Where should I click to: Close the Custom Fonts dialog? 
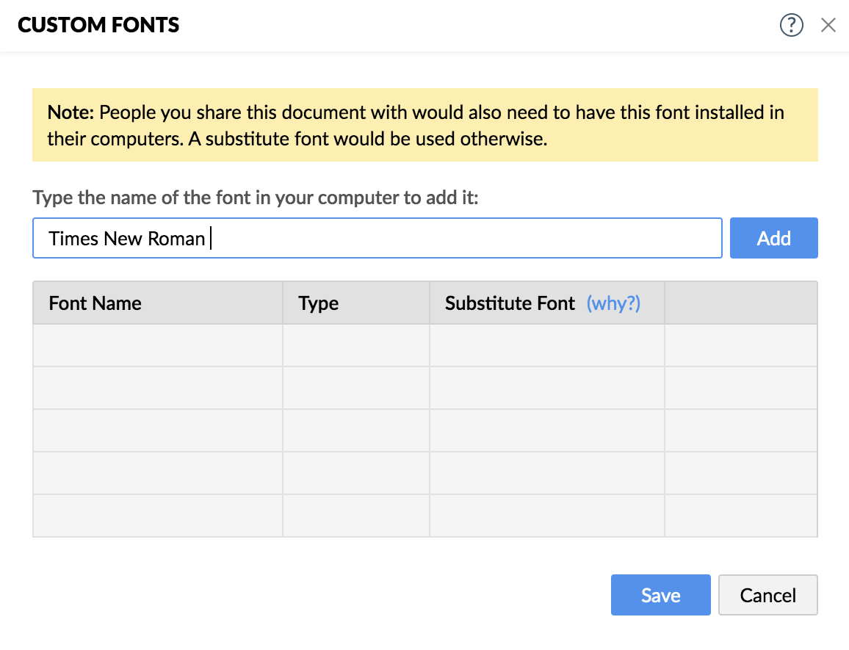coord(828,26)
